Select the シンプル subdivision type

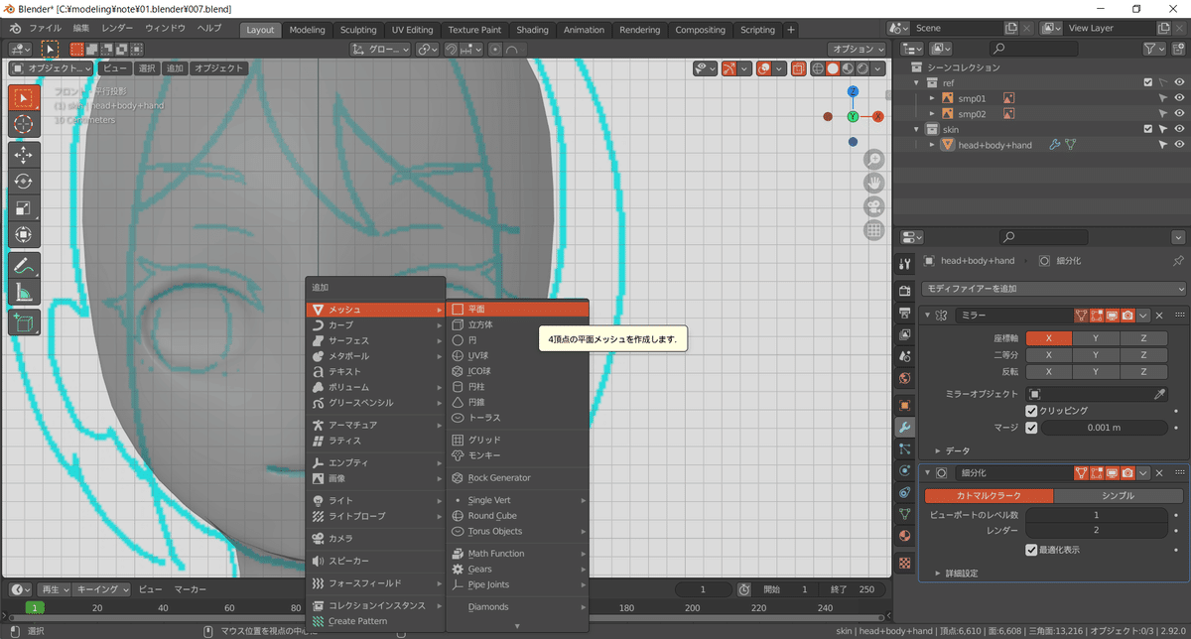coord(1118,495)
